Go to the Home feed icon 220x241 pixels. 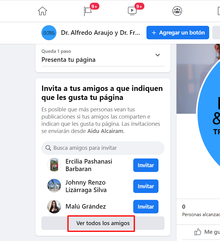42,11
